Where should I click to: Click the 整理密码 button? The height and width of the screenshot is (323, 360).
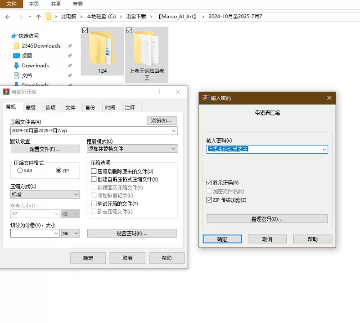(x=267, y=219)
